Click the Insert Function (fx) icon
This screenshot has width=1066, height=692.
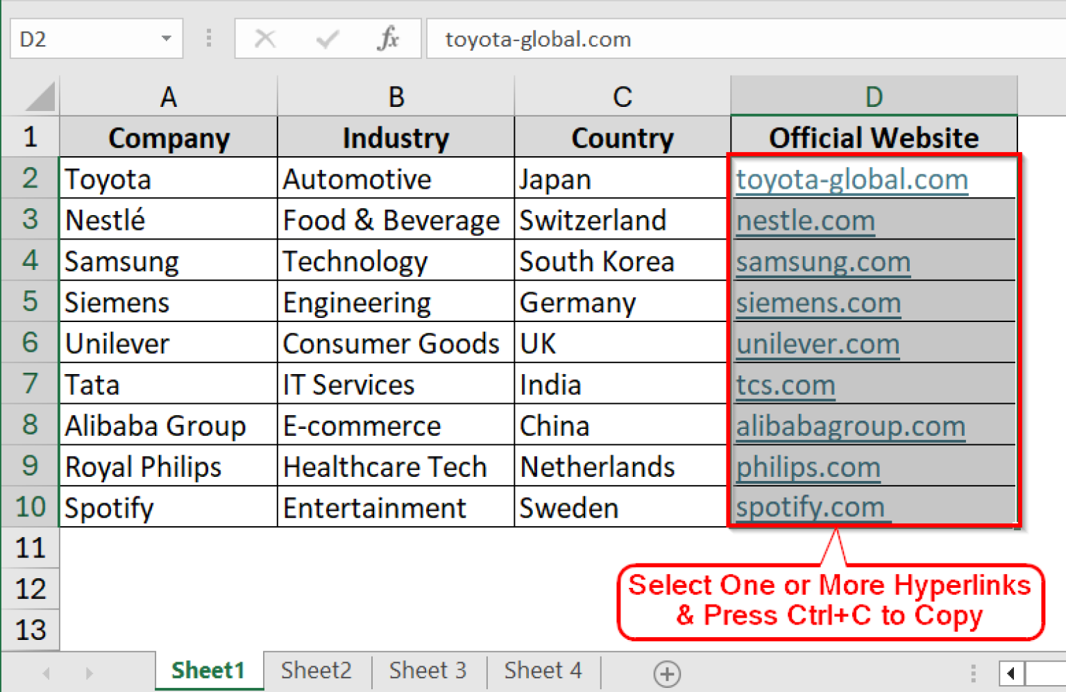[388, 38]
